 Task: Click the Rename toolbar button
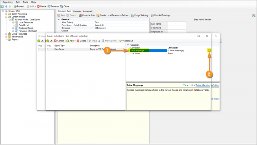click(53, 6)
